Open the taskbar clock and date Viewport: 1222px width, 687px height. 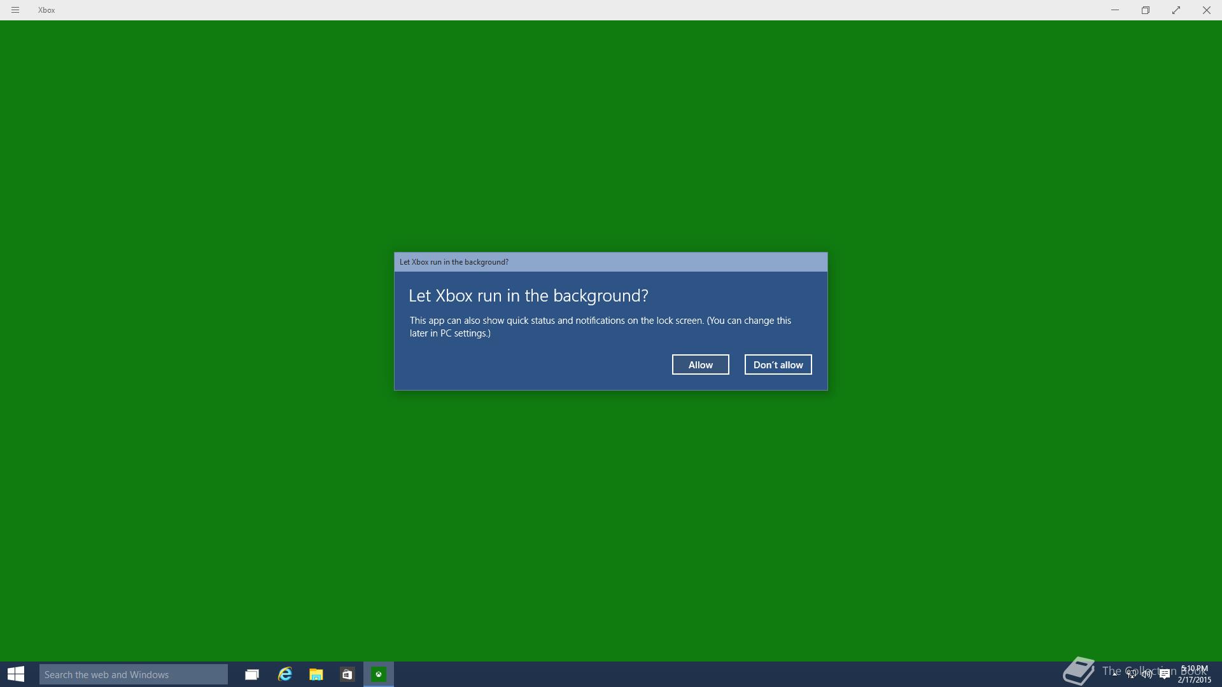point(1194,674)
